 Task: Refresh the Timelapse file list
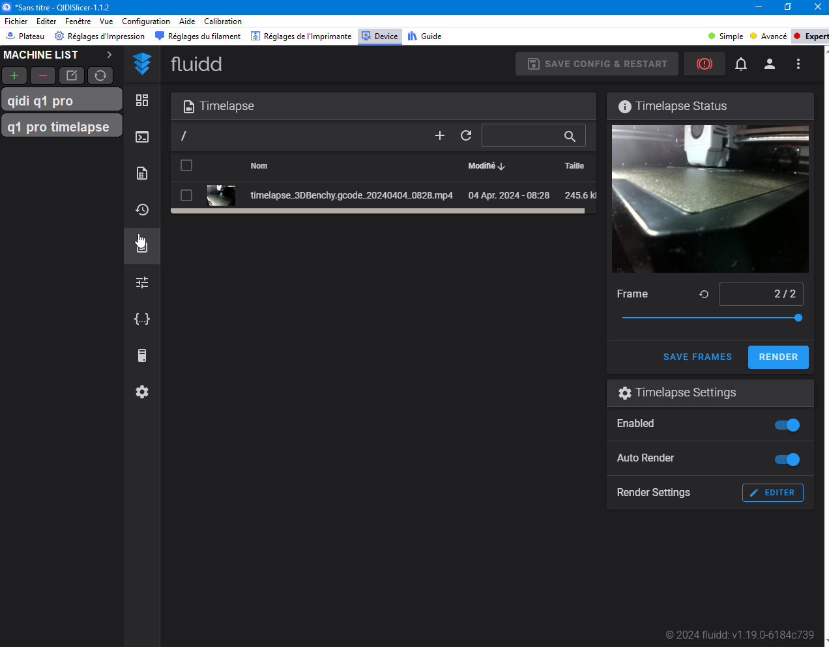(x=466, y=135)
